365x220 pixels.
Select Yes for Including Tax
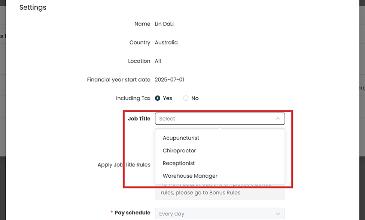coord(158,98)
